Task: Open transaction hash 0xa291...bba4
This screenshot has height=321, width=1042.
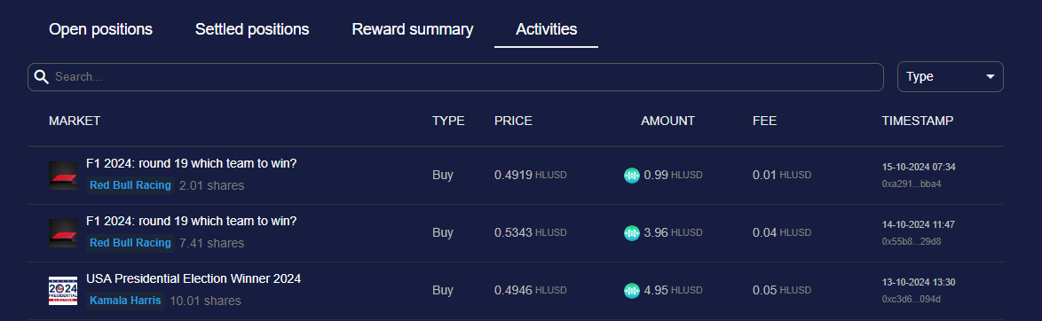Action: 912,184
